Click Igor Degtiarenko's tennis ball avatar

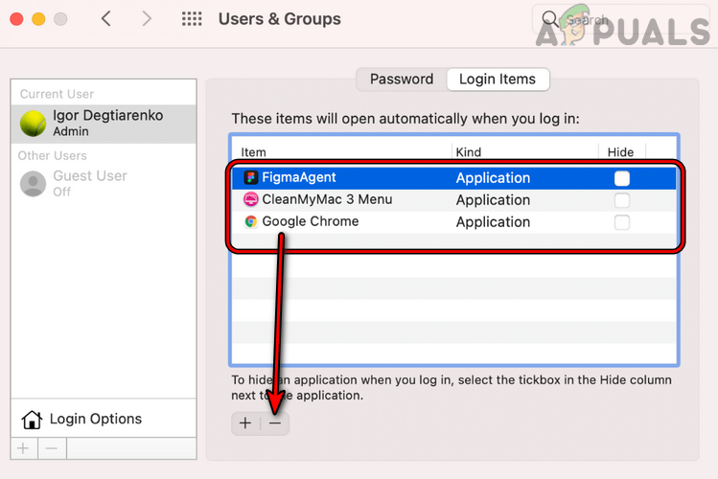pos(34,123)
